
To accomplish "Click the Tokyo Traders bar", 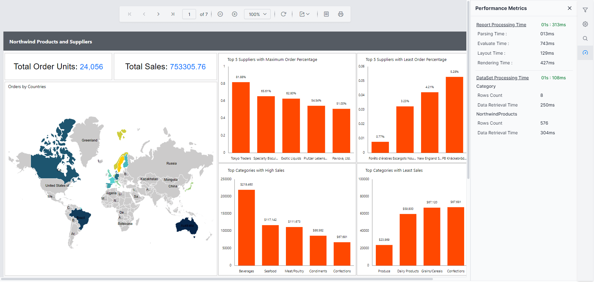I will point(241,117).
